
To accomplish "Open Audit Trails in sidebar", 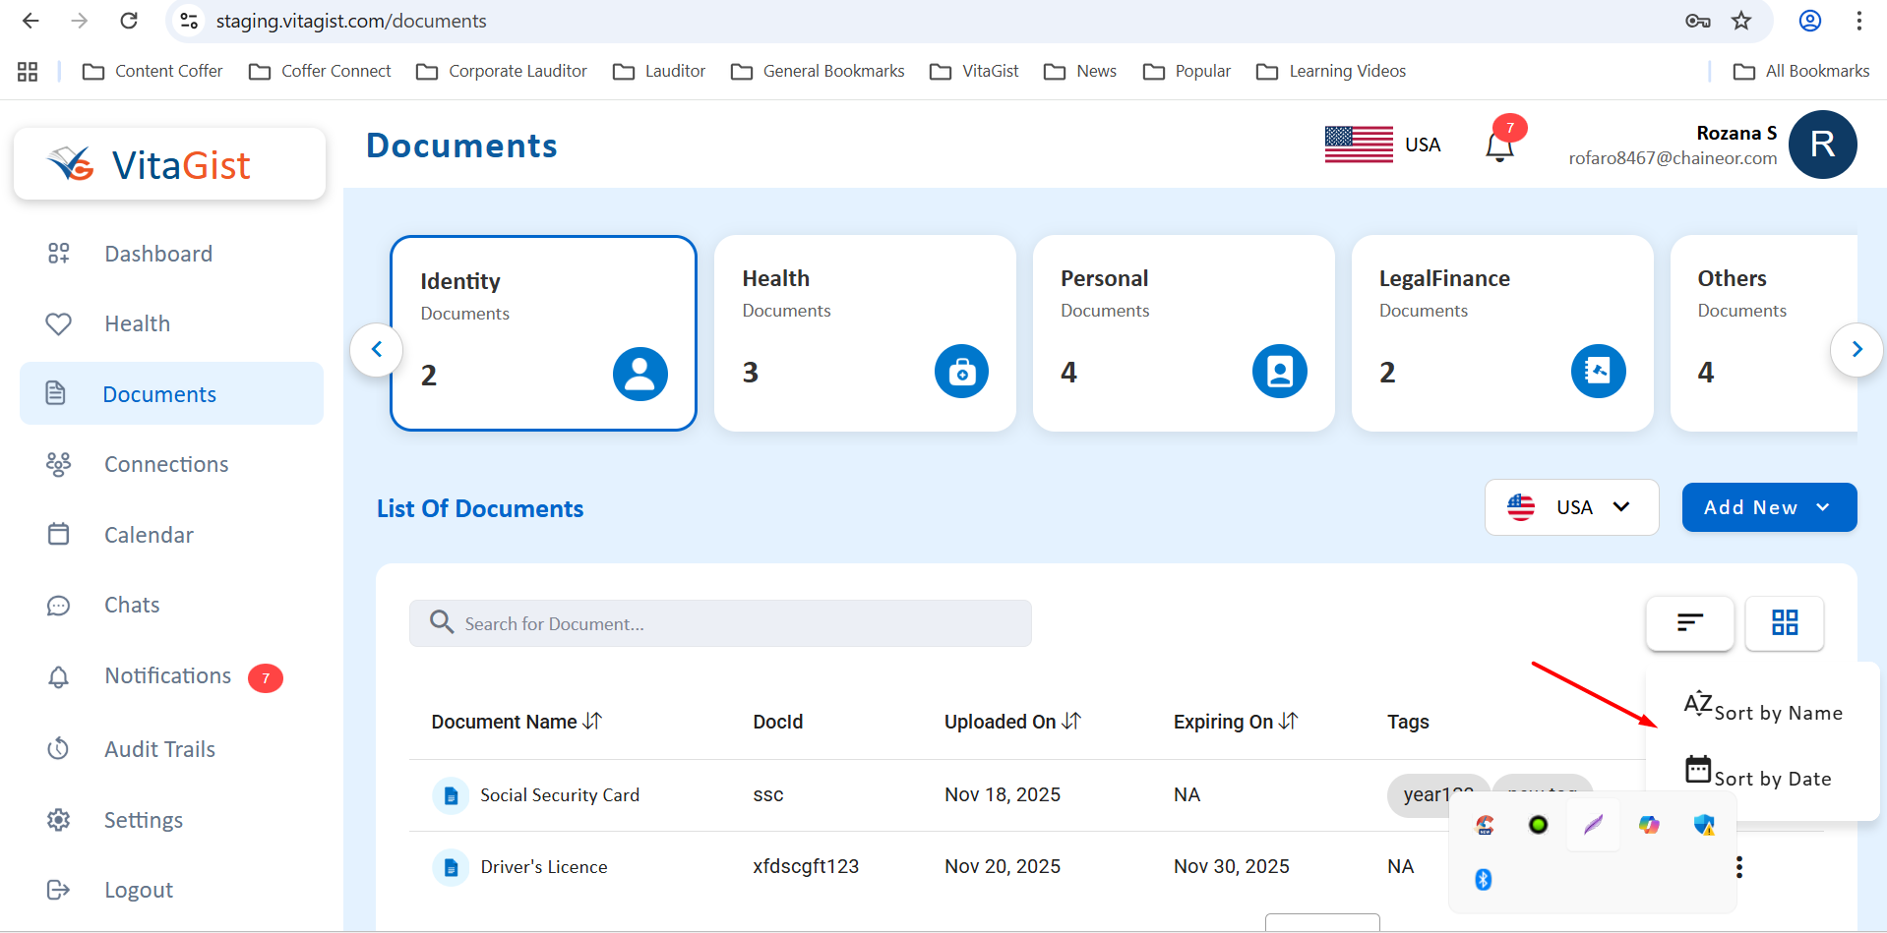I will coord(159,749).
